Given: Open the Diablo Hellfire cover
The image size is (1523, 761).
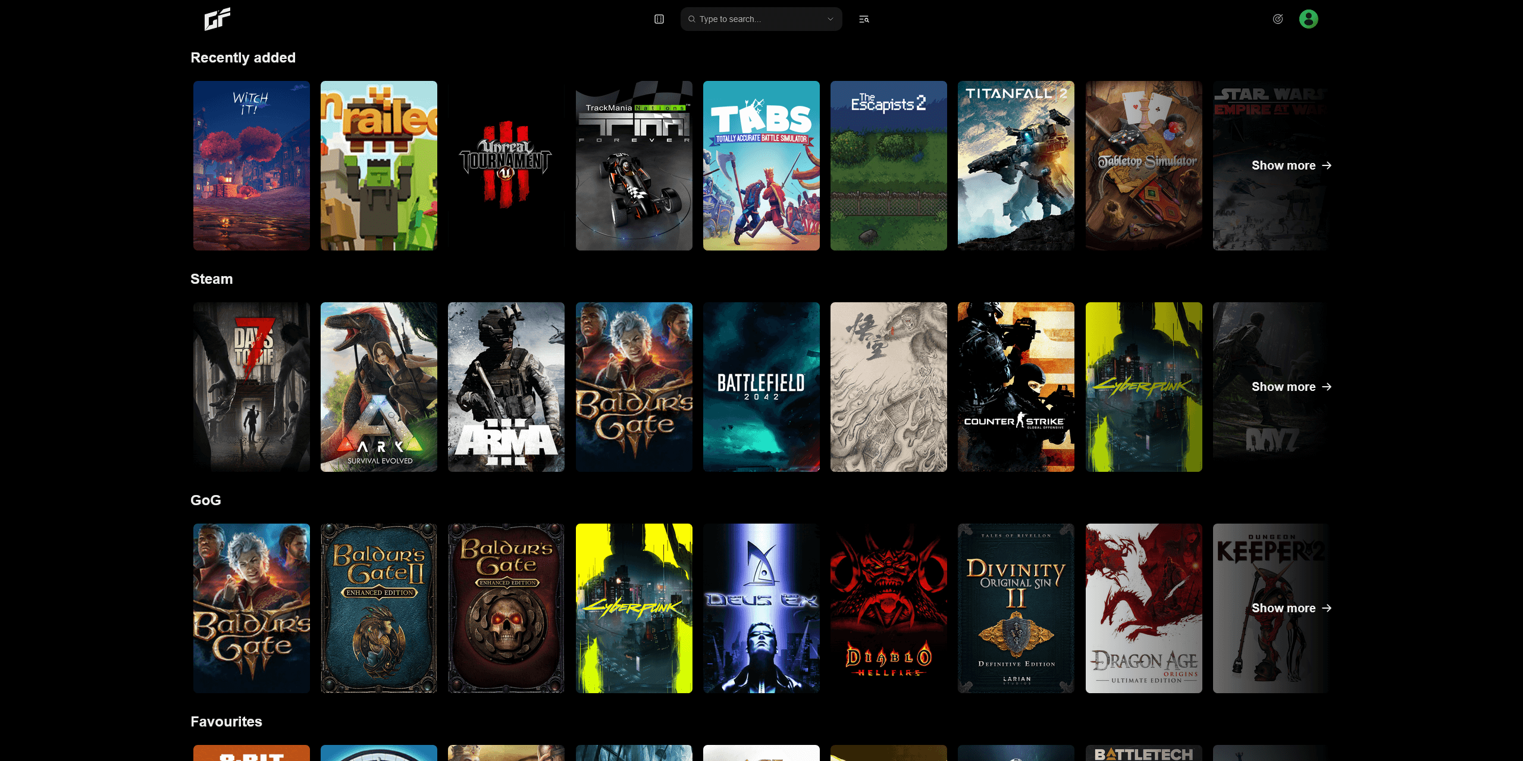Looking at the screenshot, I should tap(889, 608).
